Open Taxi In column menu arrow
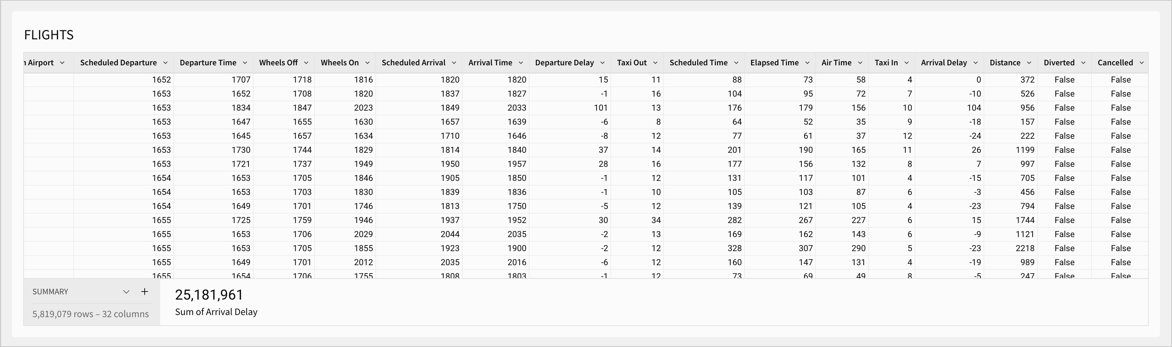The image size is (1172, 347). click(906, 63)
